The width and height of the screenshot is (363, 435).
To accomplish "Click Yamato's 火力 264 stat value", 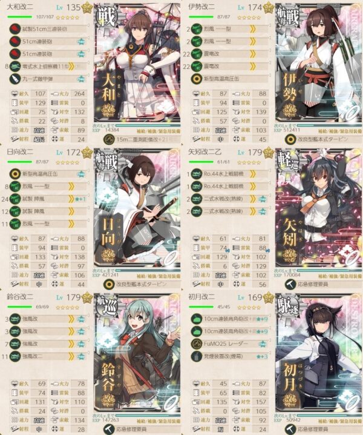I will 79,94.
